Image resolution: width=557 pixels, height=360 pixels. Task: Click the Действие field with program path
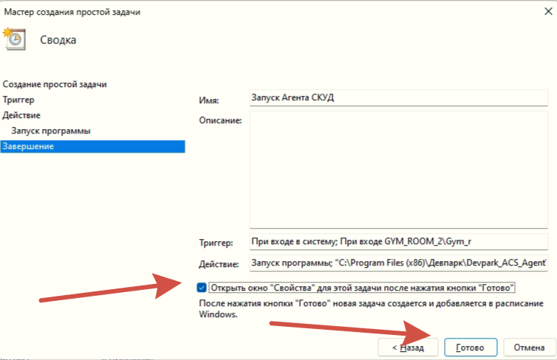[x=399, y=263]
